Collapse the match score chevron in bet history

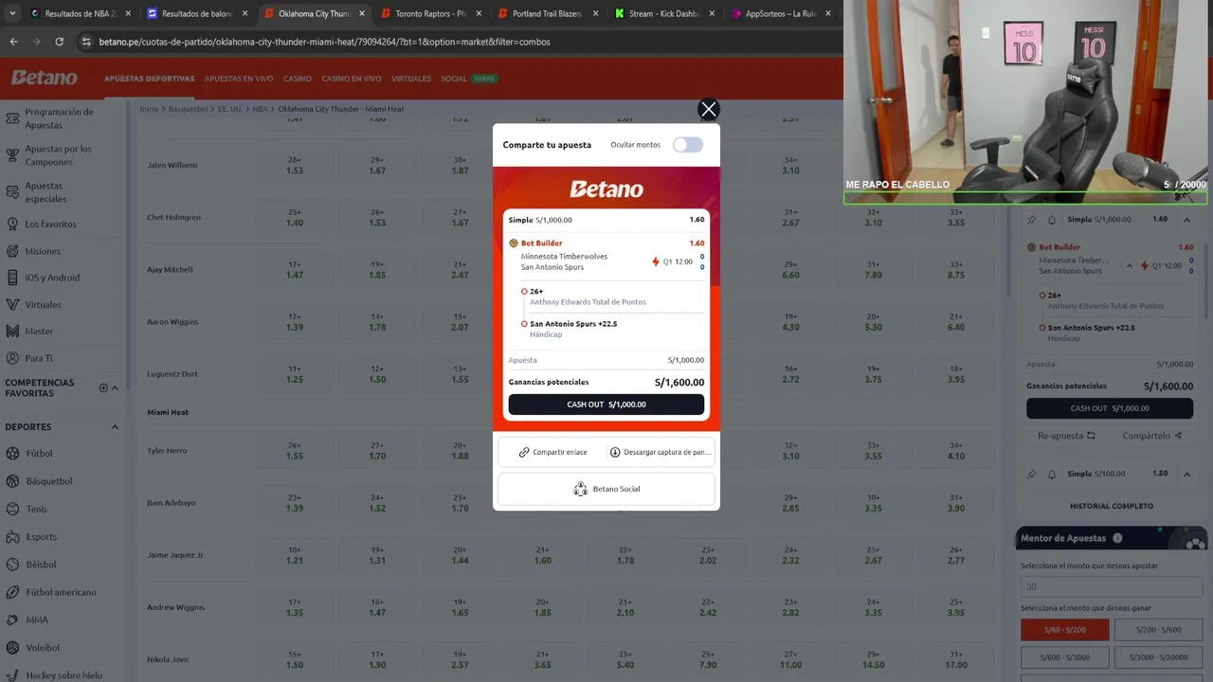pyautogui.click(x=1129, y=265)
